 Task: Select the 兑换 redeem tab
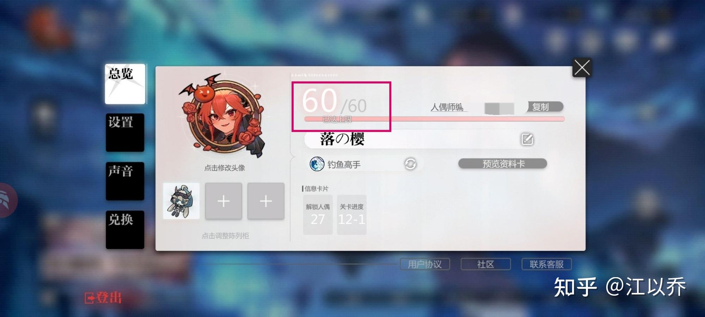125,230
